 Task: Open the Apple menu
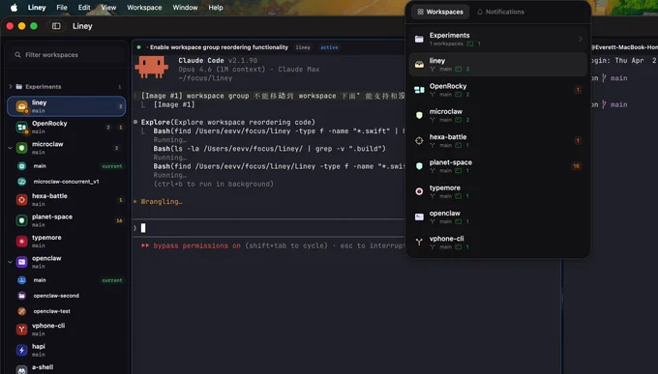pos(14,8)
